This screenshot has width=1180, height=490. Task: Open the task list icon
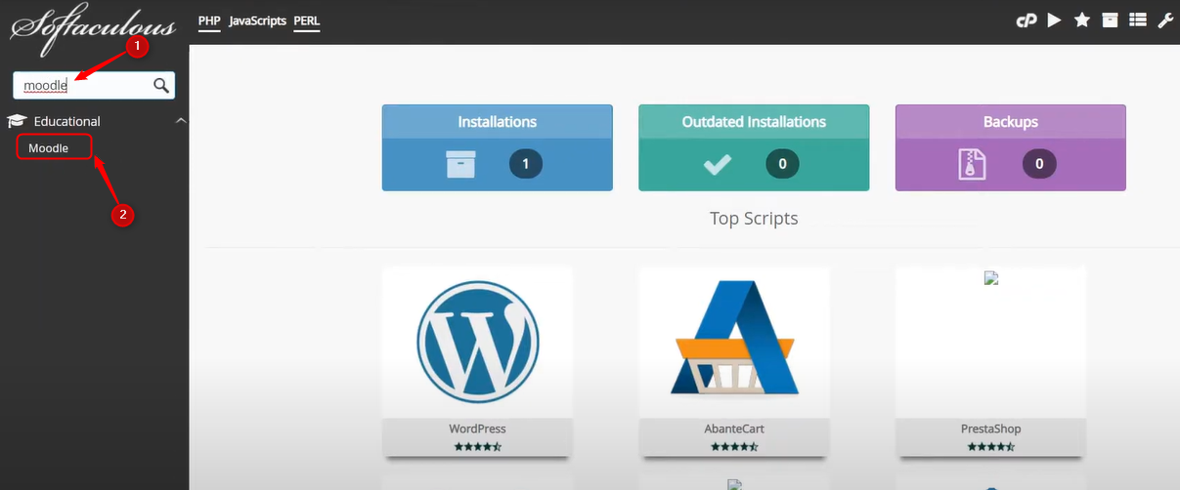[x=1137, y=20]
